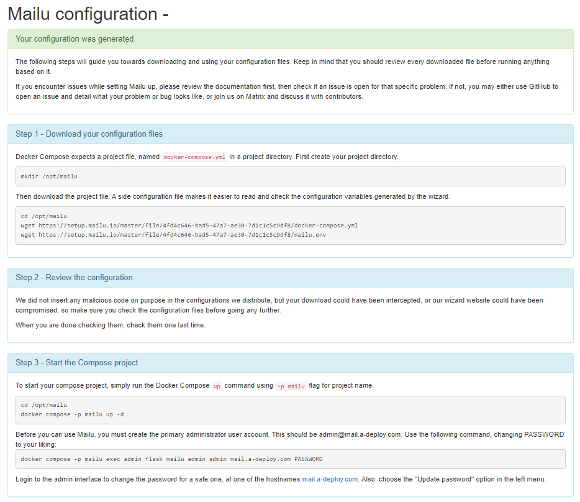This screenshot has height=502, width=580.
Task: Select the 'Your configuration was generated' heading
Action: click(75, 39)
